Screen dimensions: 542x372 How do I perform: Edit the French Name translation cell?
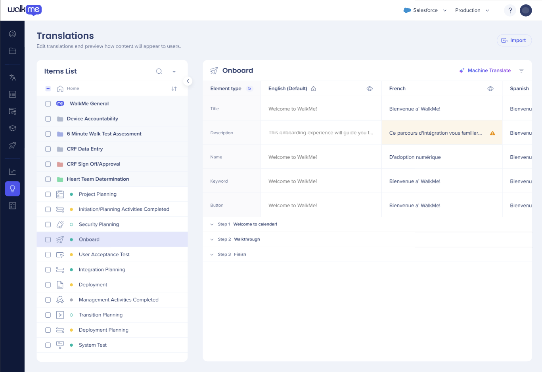[x=441, y=157]
